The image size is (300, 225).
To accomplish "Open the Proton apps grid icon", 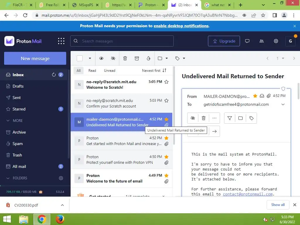I will point(61,41).
